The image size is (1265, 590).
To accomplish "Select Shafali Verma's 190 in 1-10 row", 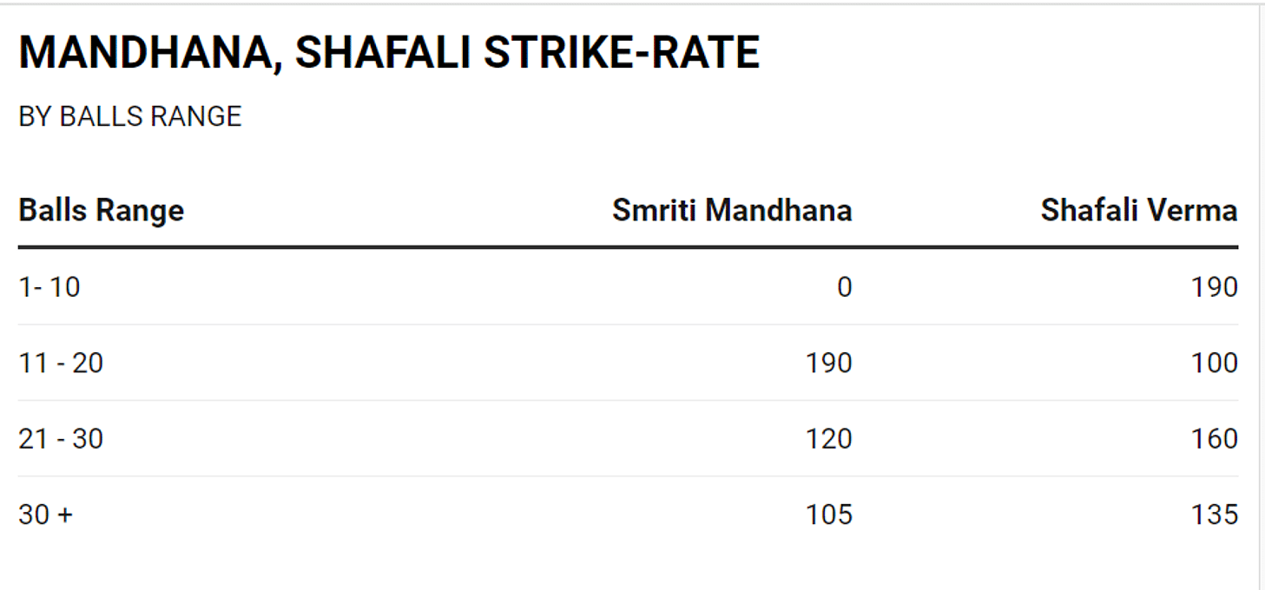I will pos(1214,287).
